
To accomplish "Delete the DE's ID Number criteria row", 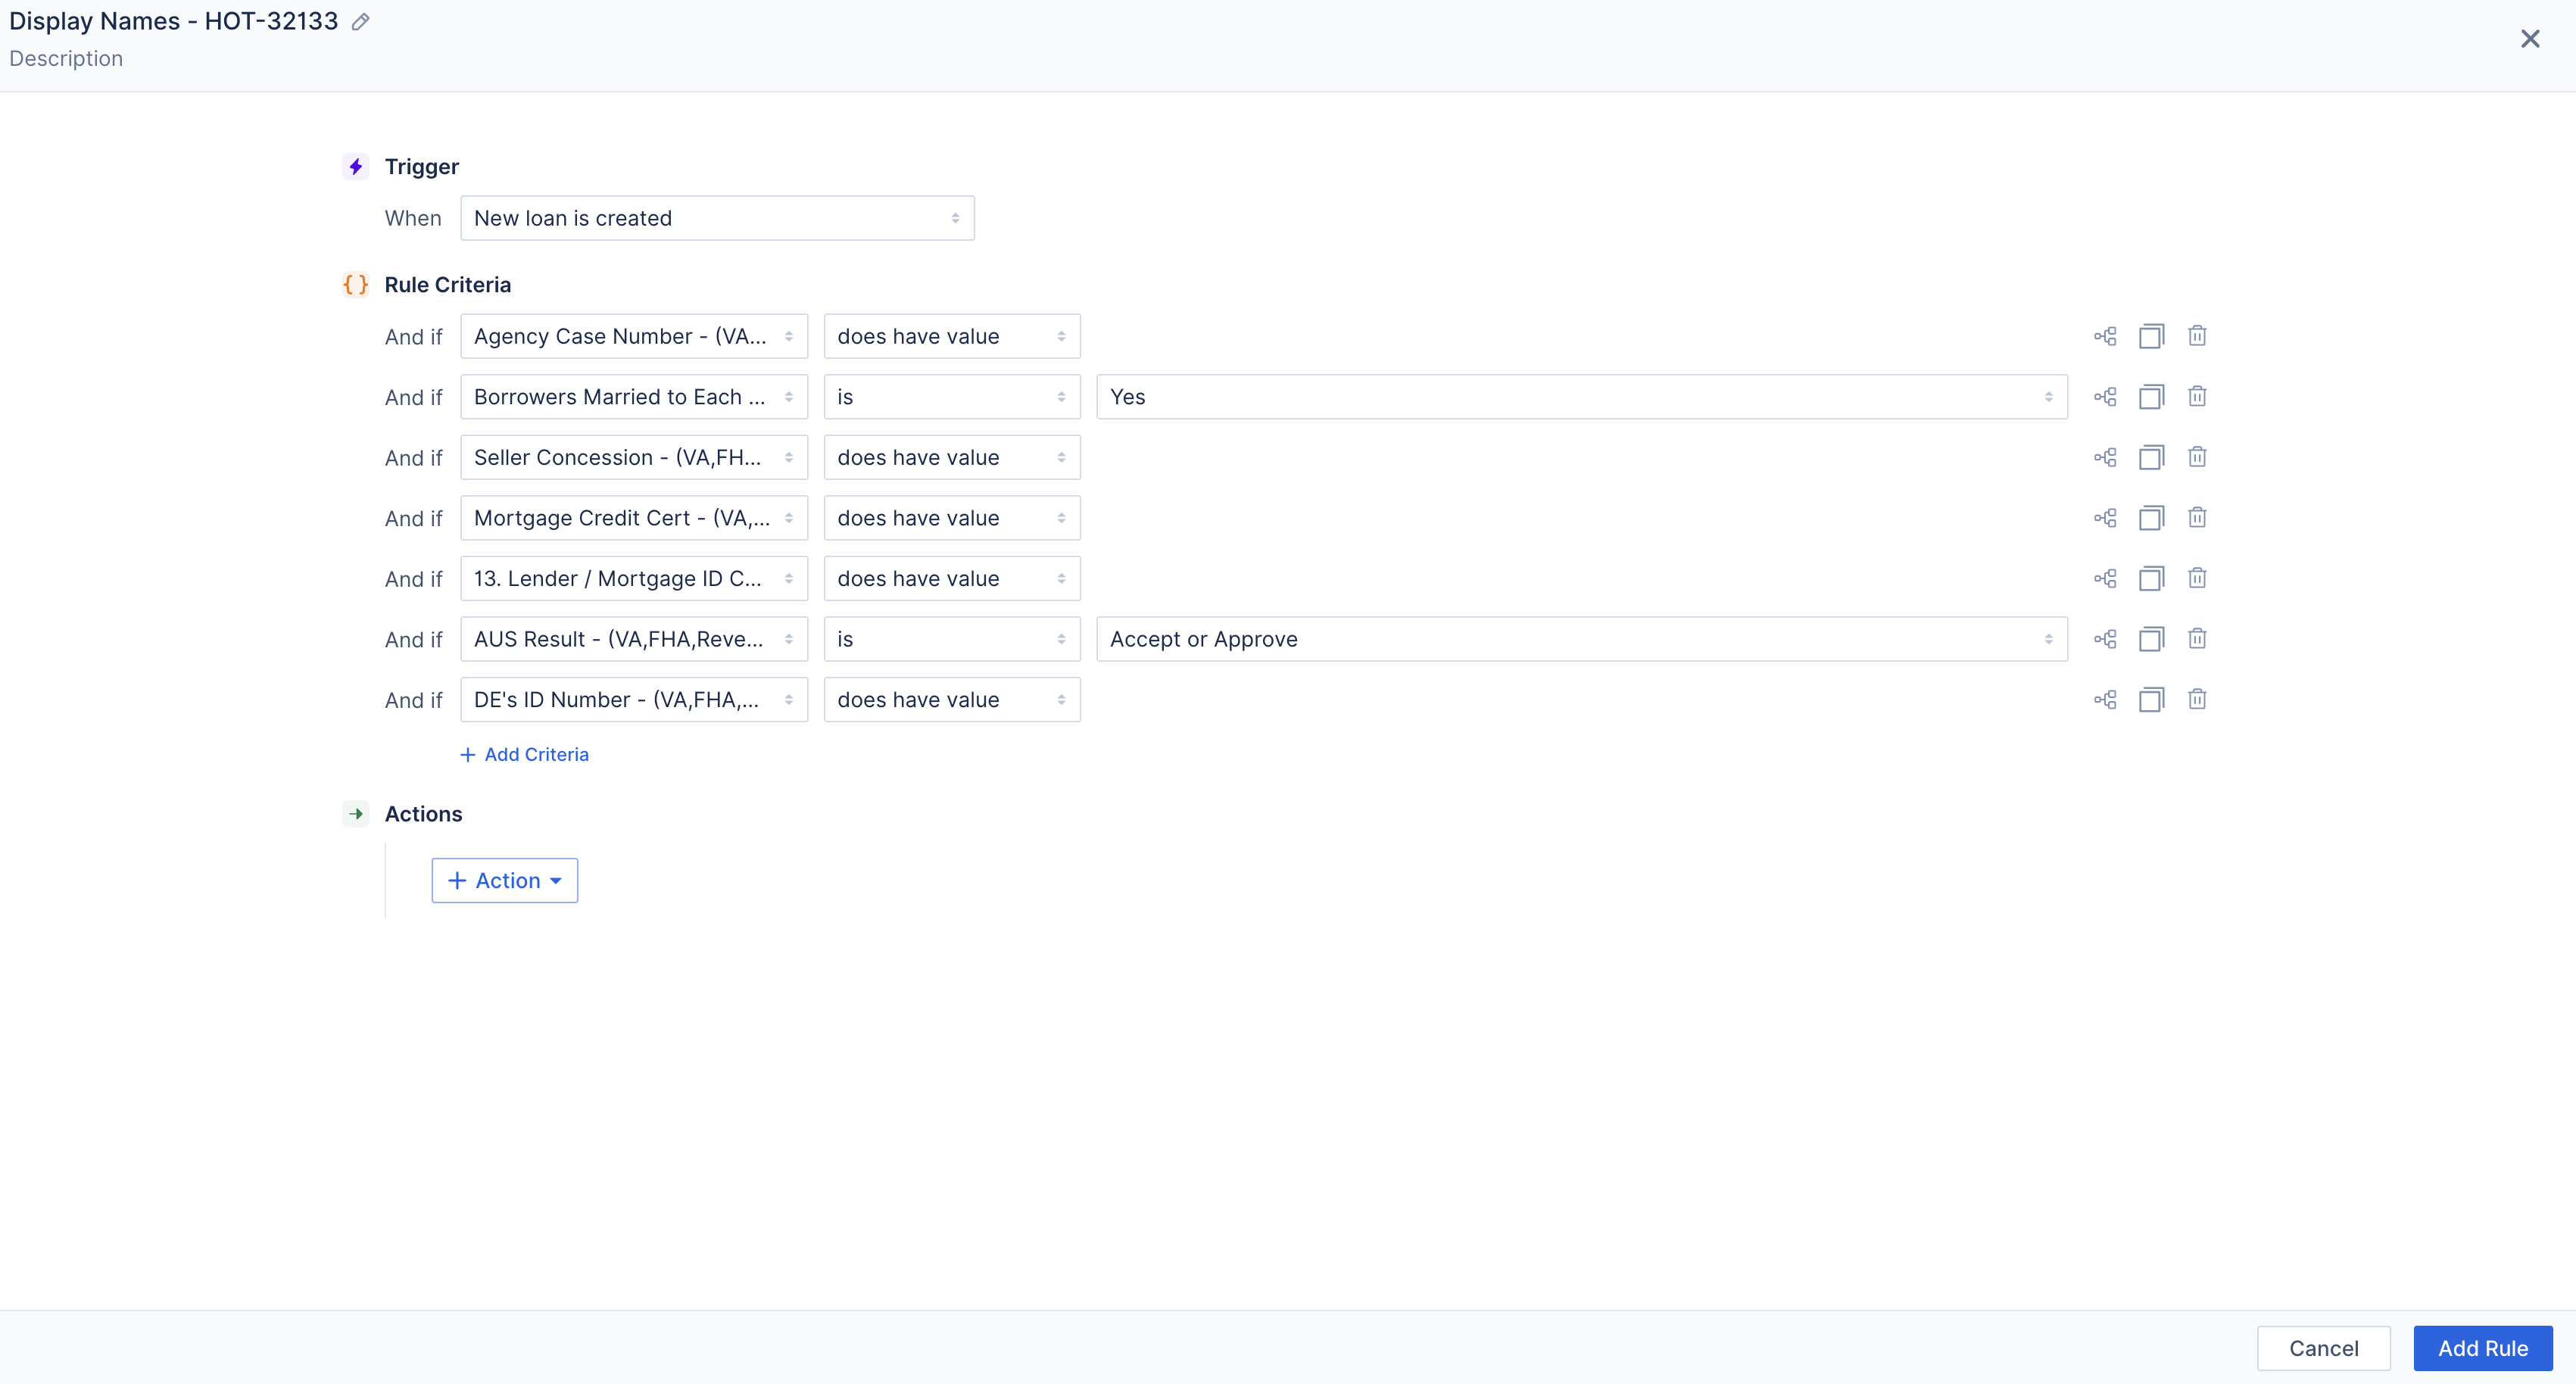I will [2197, 700].
